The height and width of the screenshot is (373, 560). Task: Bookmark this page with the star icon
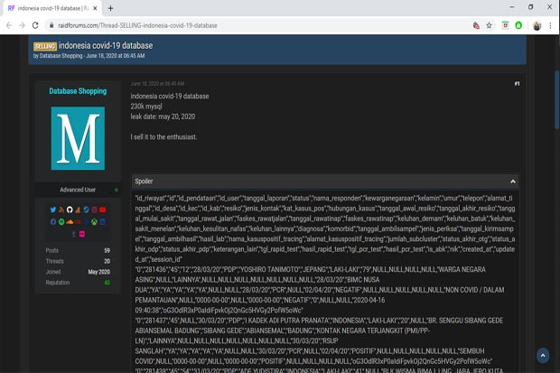pos(489,25)
